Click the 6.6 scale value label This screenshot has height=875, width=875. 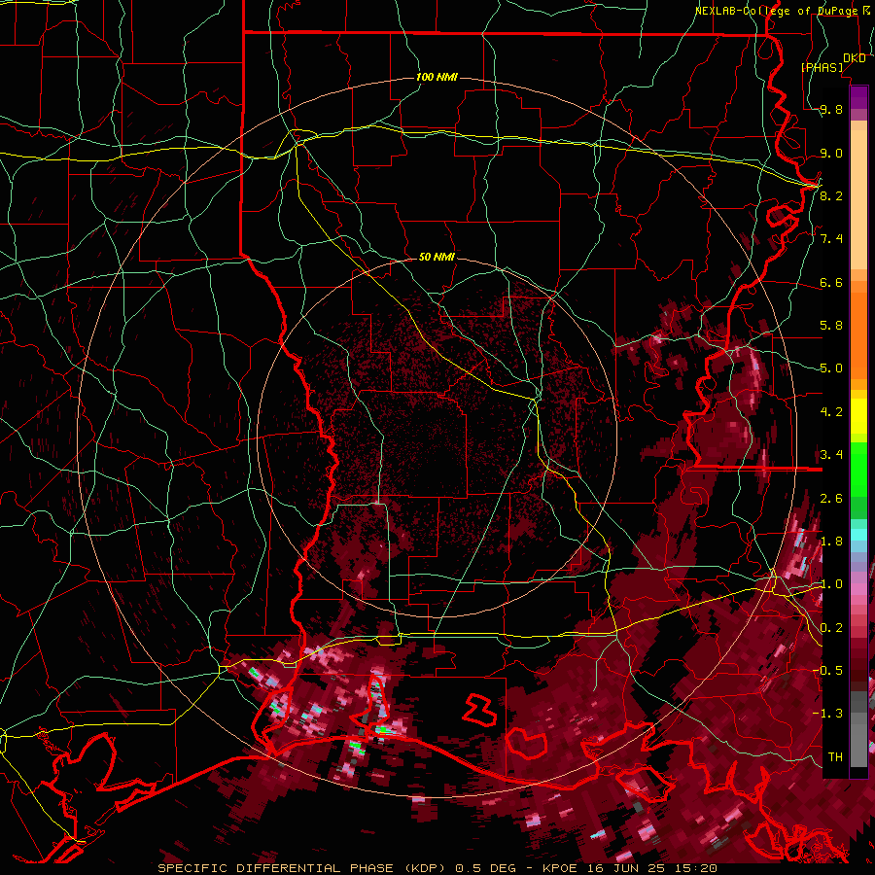[x=831, y=282]
